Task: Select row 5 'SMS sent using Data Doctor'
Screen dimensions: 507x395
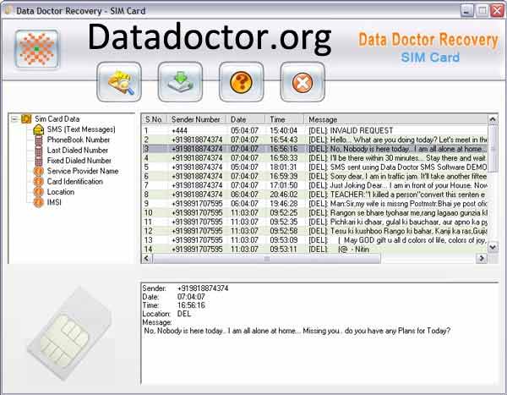Action: coord(314,167)
